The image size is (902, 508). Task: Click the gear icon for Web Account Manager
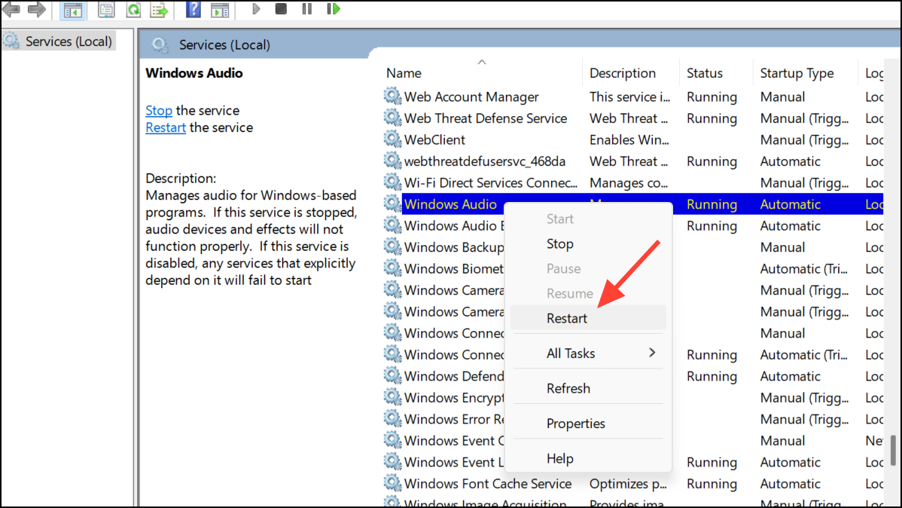coord(392,96)
